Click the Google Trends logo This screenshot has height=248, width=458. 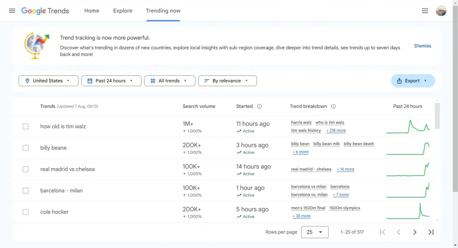point(45,11)
